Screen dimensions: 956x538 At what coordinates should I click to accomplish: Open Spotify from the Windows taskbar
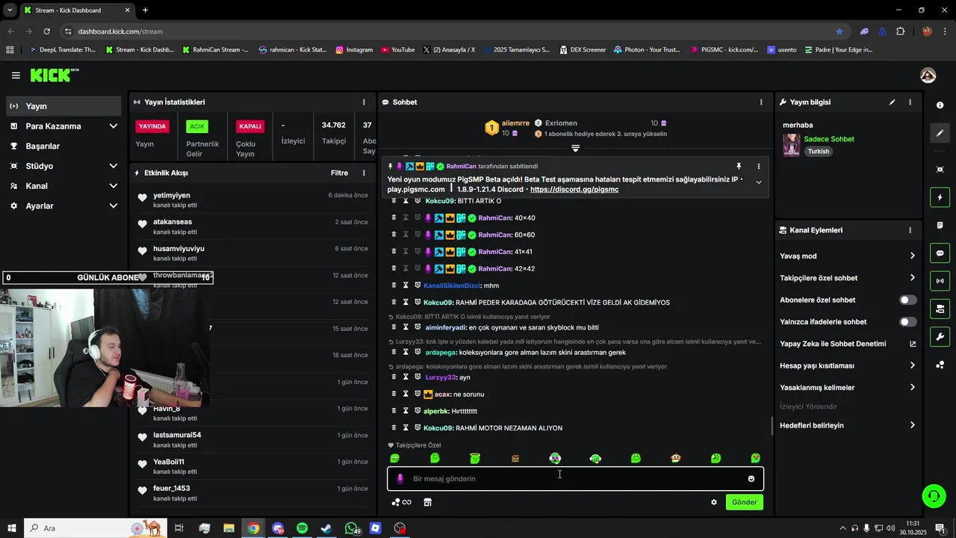click(302, 528)
